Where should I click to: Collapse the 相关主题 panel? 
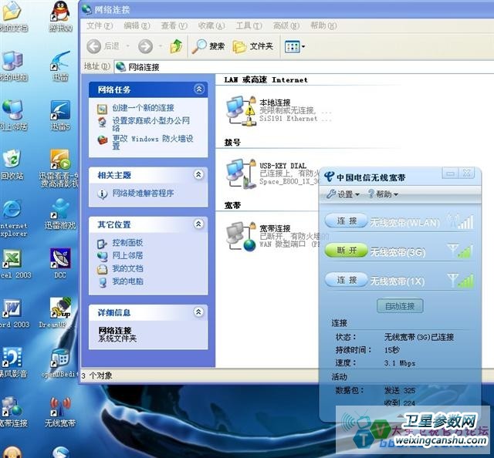coord(199,175)
